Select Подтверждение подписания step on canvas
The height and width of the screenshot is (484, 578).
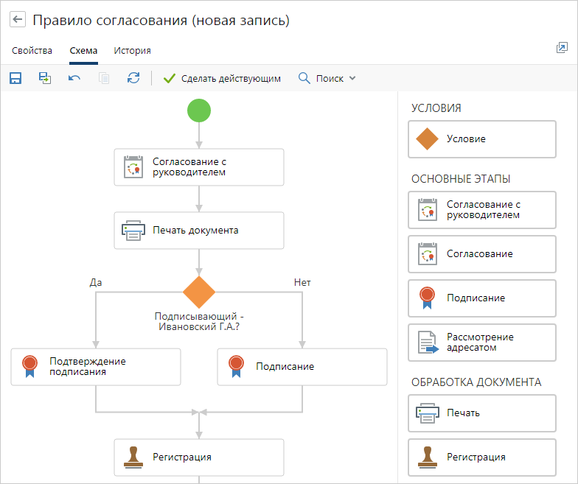coord(95,366)
